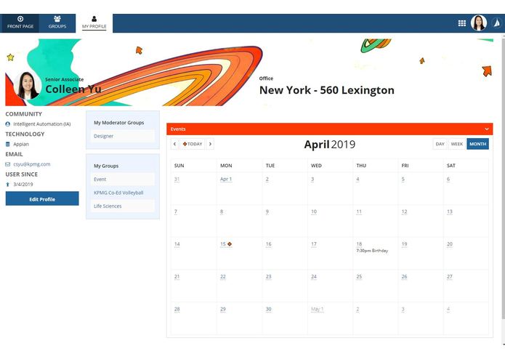505x359 pixels.
Task: Click the email envelope icon
Action: pyautogui.click(x=8, y=164)
